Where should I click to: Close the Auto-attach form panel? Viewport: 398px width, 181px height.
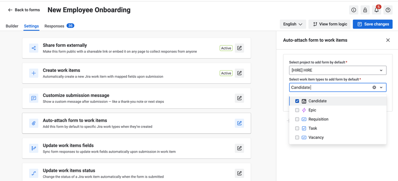pos(388,40)
